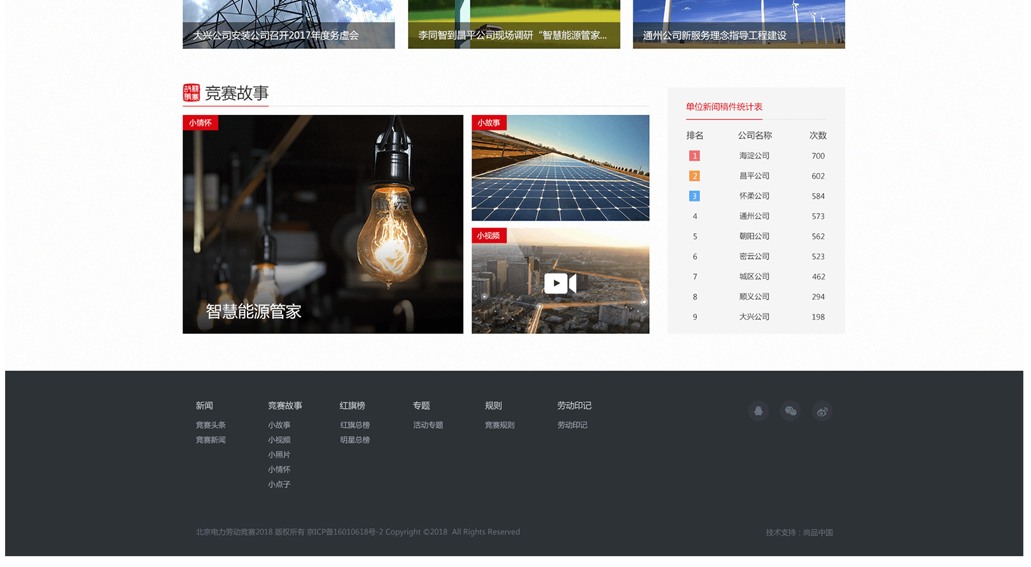The width and height of the screenshot is (1031, 567).
Task: Open the solar panel story thumbnail
Action: pyautogui.click(x=560, y=168)
